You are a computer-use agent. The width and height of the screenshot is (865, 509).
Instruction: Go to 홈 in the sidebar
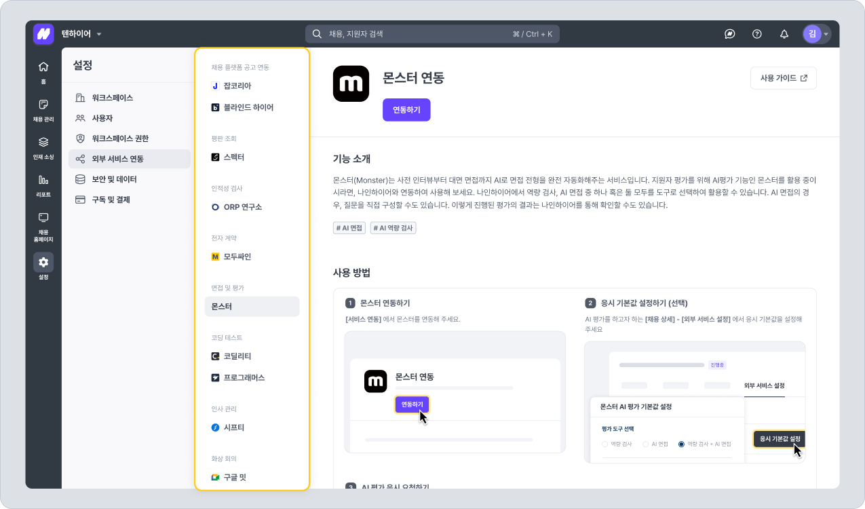(43, 72)
